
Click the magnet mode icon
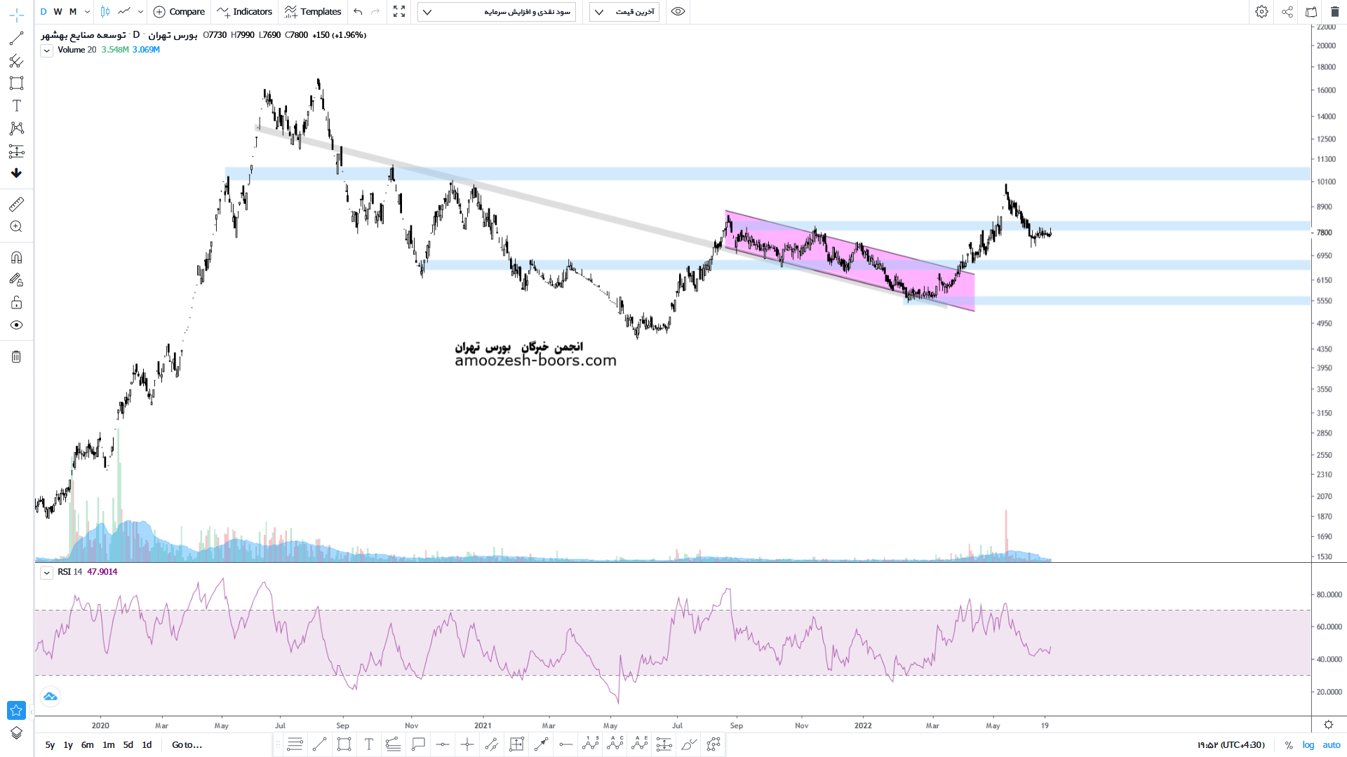coord(16,257)
